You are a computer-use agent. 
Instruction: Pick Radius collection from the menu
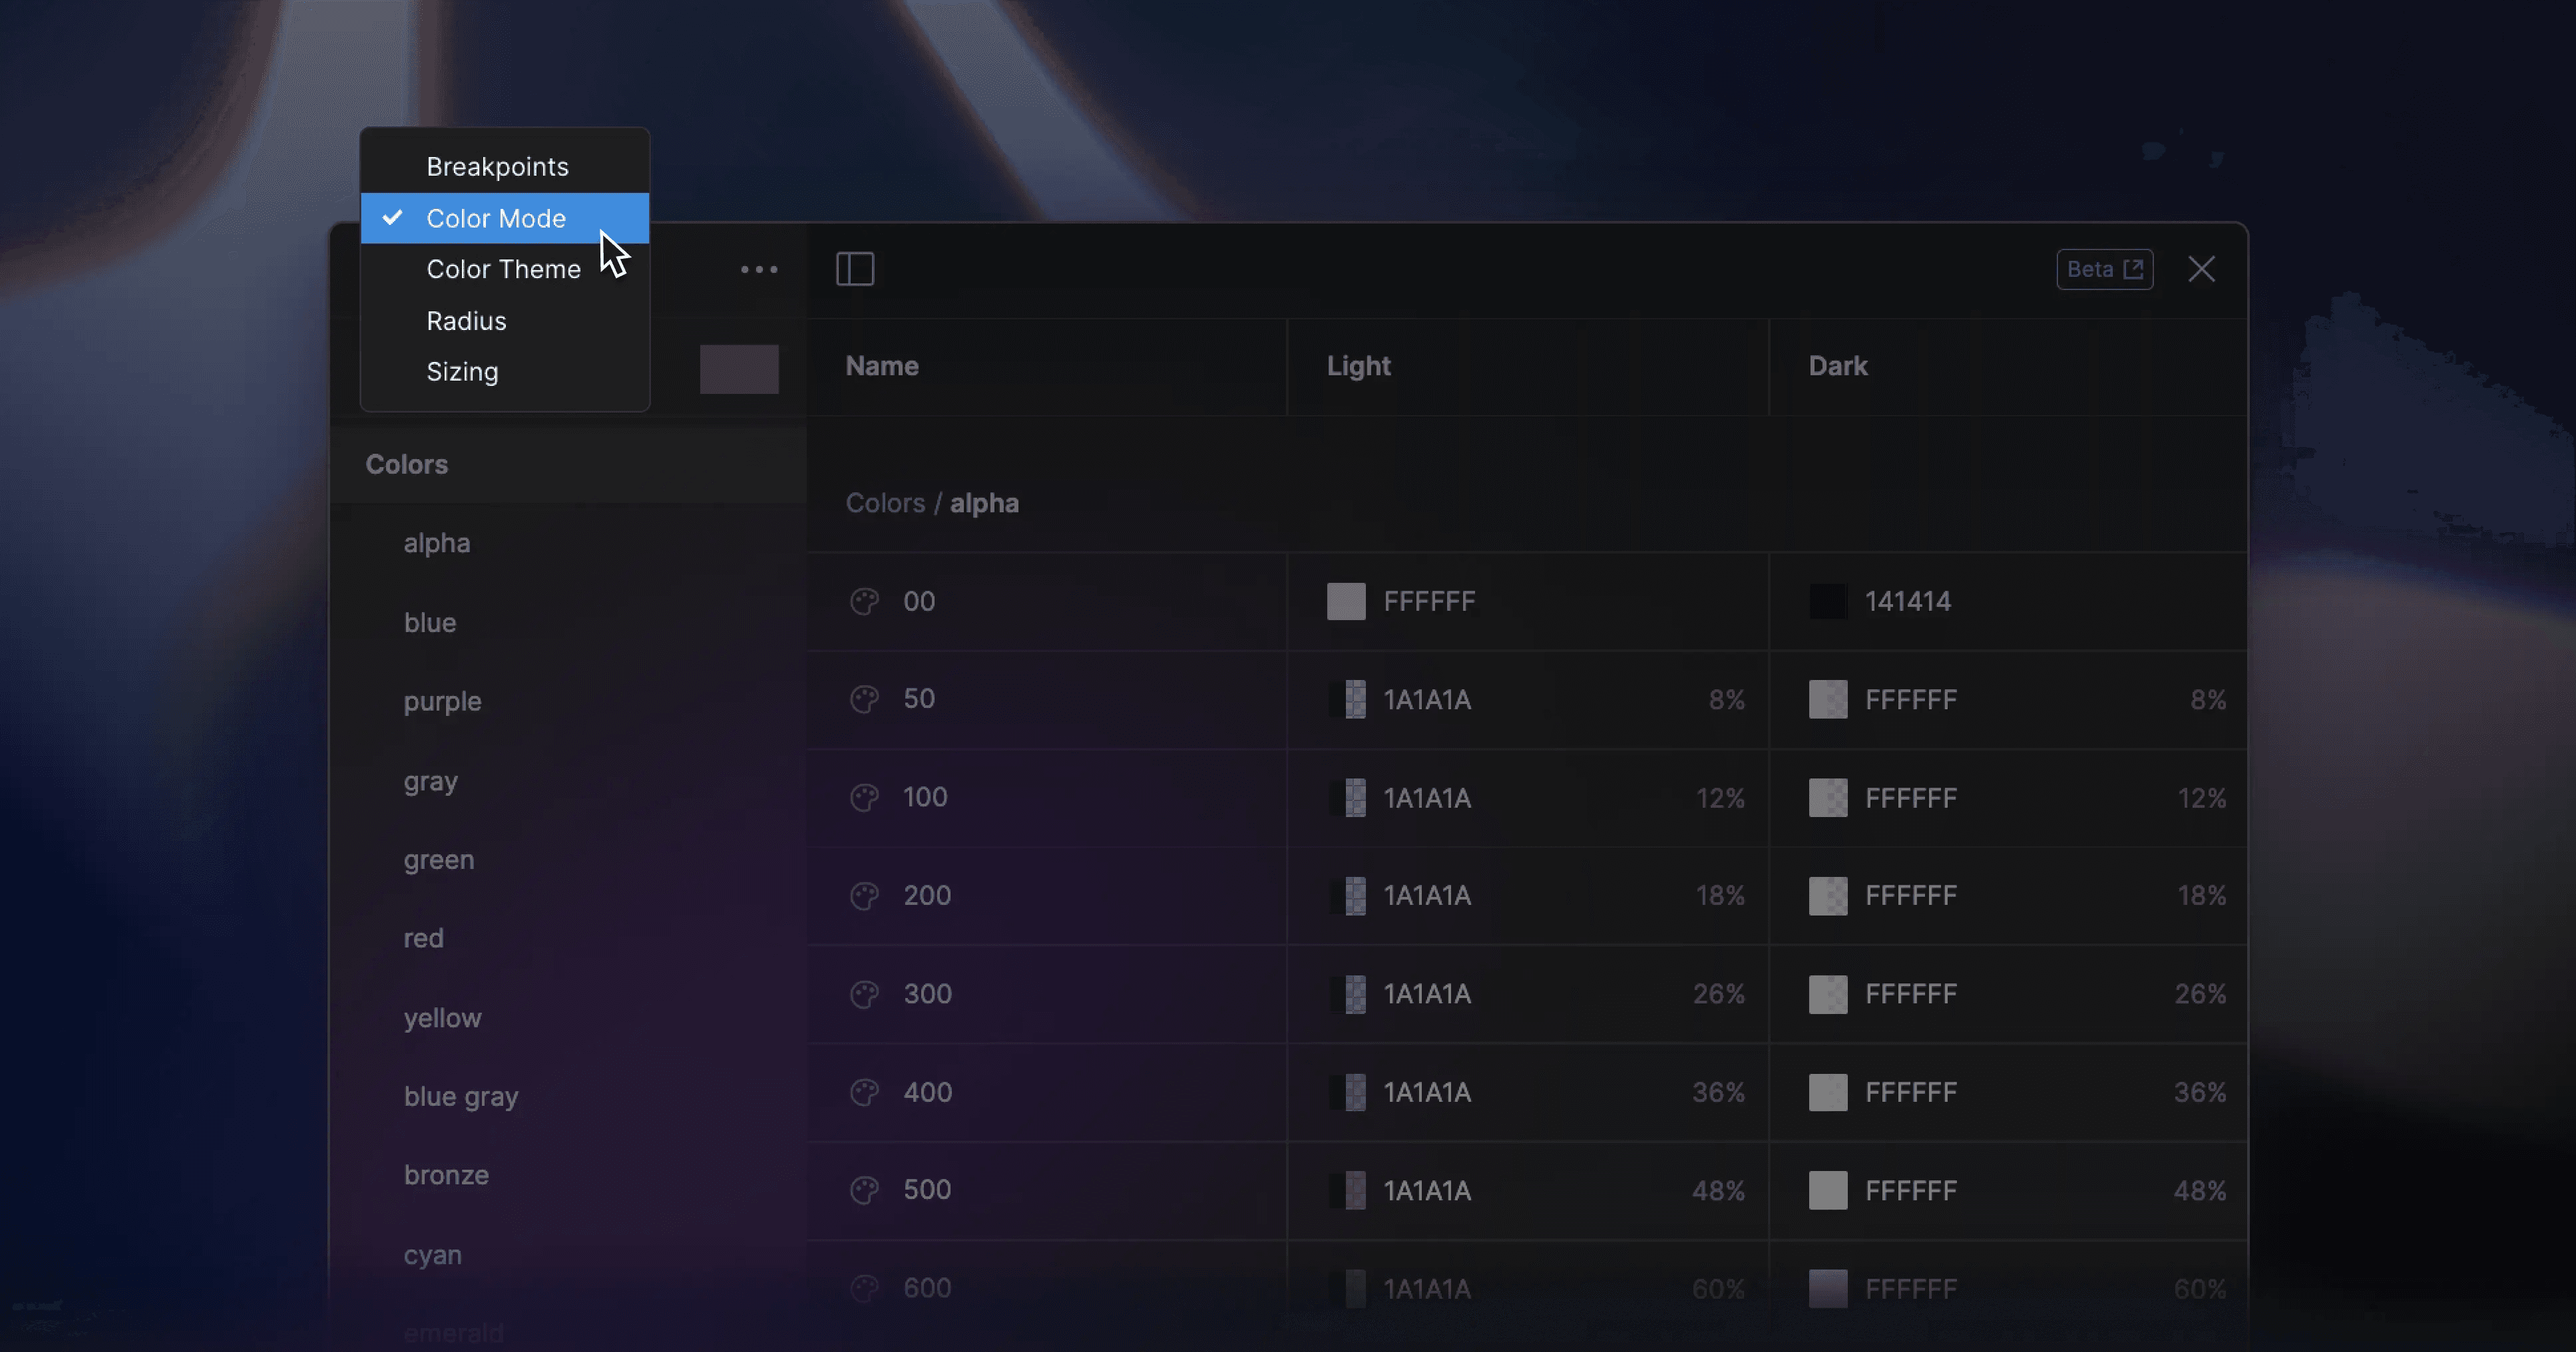(466, 321)
